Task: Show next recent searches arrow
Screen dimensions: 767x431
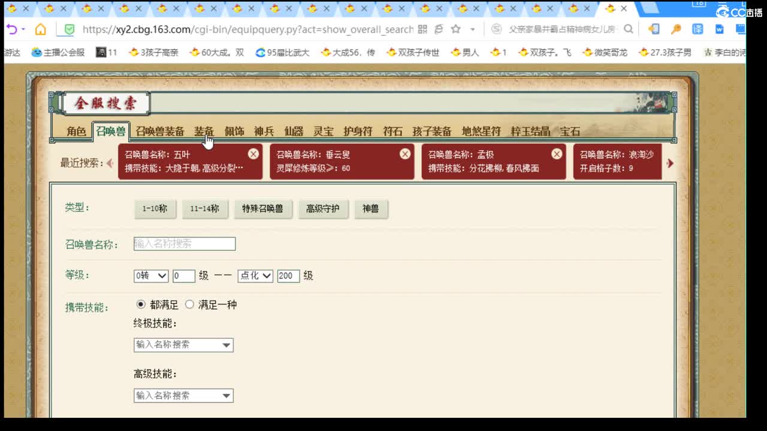Action: pos(670,163)
